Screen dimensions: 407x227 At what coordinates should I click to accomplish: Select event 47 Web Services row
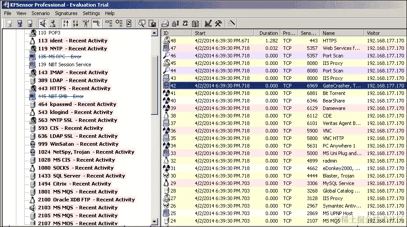pos(284,48)
